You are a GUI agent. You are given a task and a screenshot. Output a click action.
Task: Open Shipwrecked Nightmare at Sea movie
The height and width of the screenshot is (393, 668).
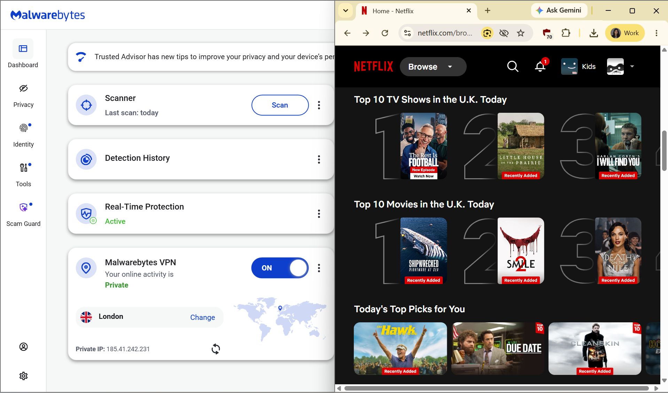click(424, 251)
